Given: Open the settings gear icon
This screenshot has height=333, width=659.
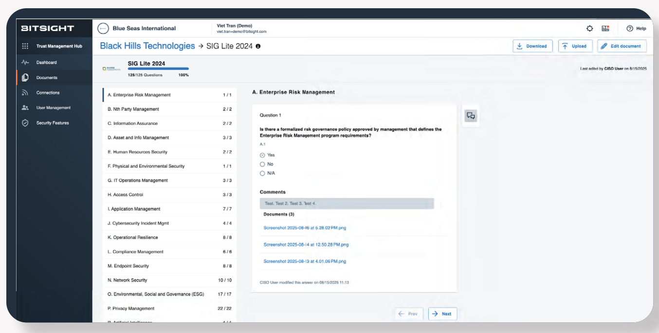Looking at the screenshot, I should click(589, 29).
